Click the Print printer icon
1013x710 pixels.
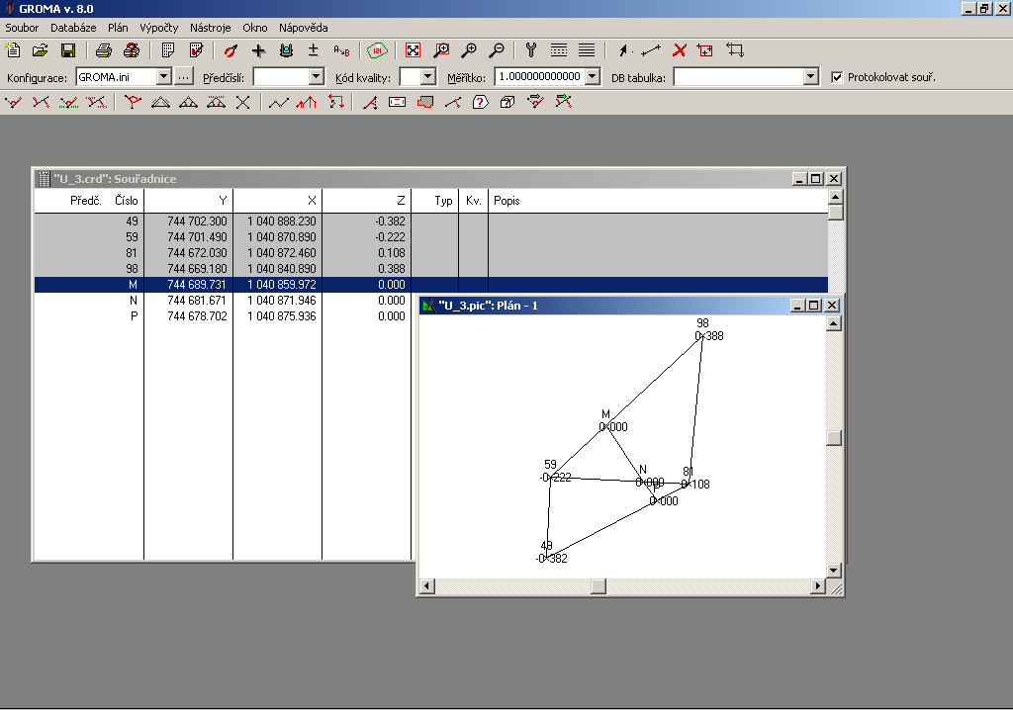(103, 50)
